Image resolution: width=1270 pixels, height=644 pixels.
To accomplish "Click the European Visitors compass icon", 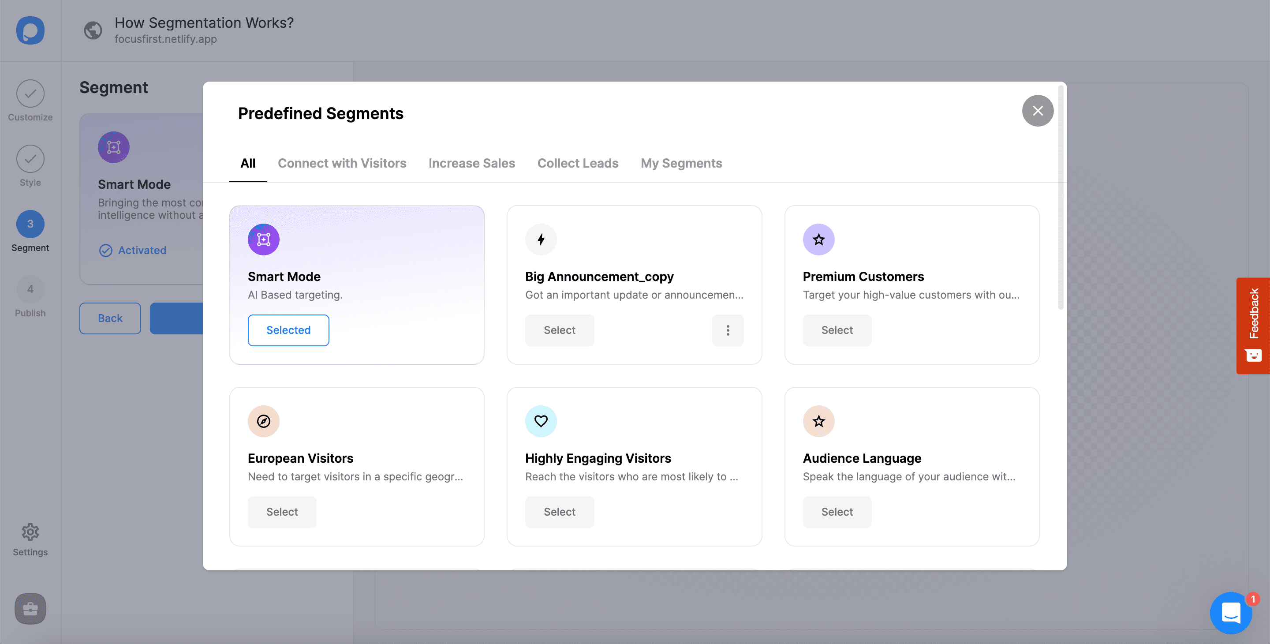I will 264,420.
